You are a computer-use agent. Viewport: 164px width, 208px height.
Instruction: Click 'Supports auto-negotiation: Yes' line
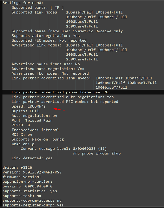(45, 36)
